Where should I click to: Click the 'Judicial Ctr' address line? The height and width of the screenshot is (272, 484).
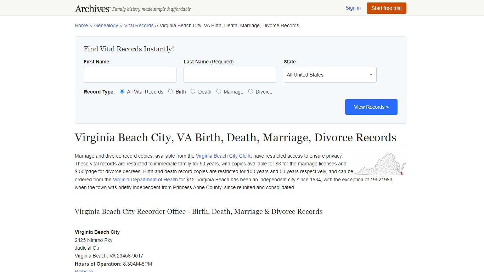[x=87, y=248]
